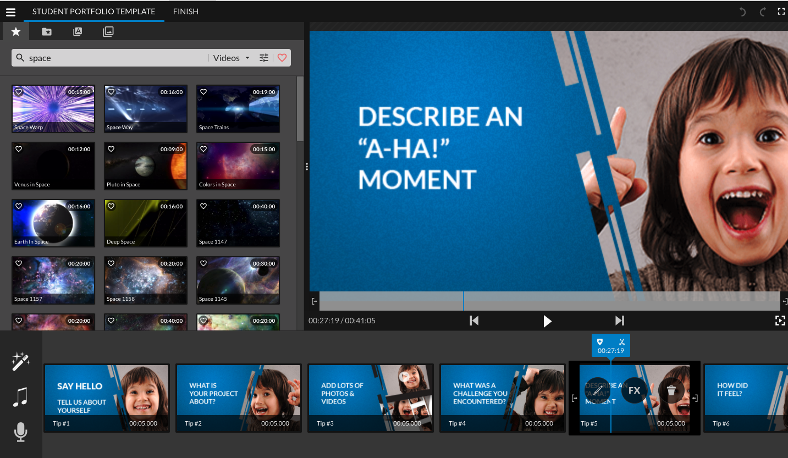Favorite the Space Trains video
788x458 pixels.
point(203,92)
